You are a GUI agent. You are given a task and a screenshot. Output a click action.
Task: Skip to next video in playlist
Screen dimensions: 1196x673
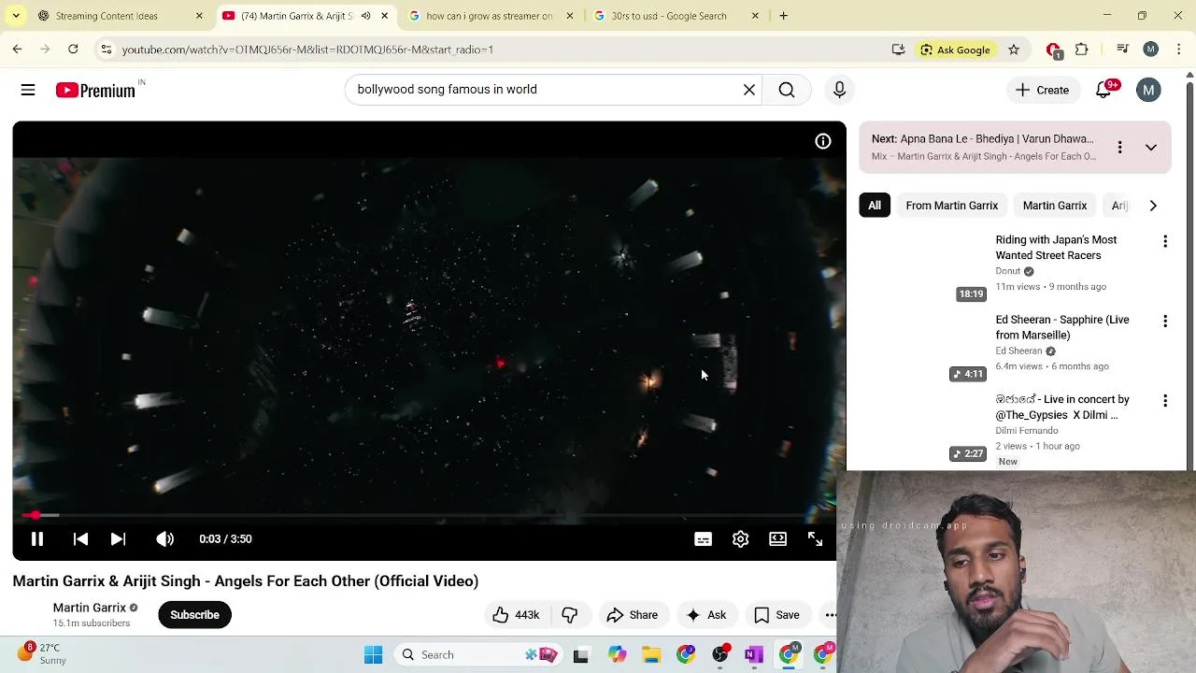coord(118,539)
